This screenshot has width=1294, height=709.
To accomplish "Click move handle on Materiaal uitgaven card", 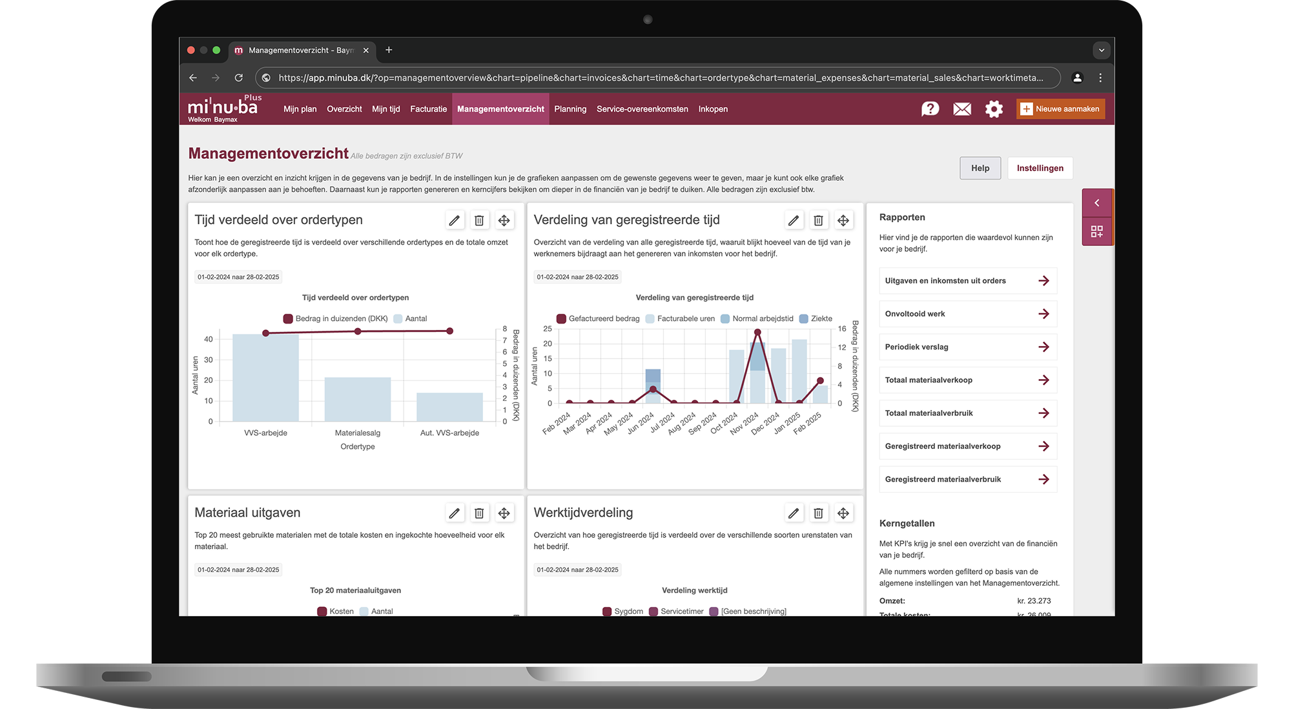I will [x=504, y=513].
